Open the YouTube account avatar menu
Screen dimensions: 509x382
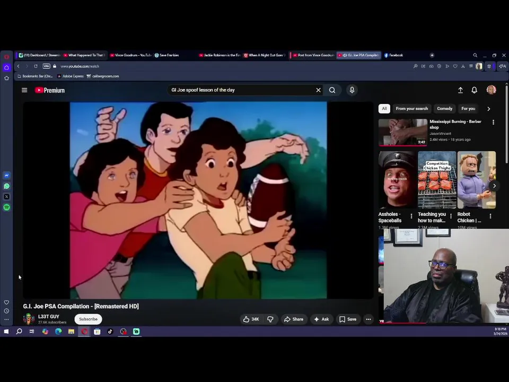pyautogui.click(x=491, y=90)
